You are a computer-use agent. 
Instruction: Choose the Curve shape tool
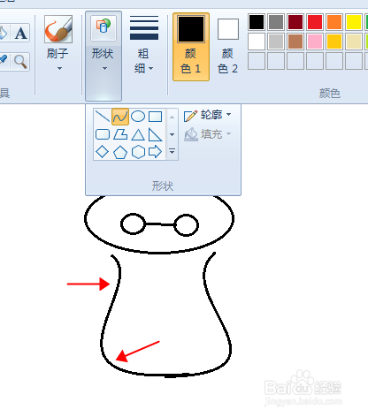120,117
